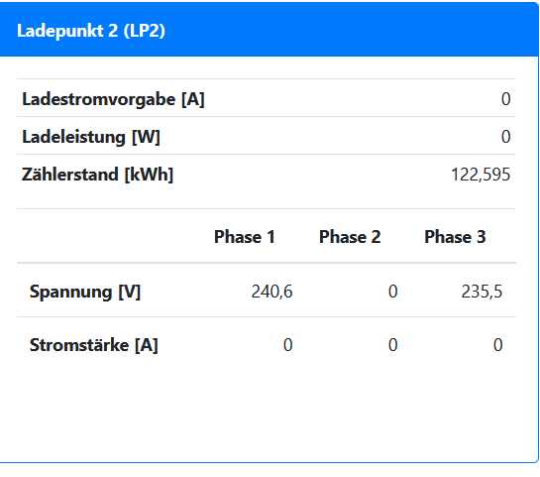Click the Phase 1 column header

[245, 237]
